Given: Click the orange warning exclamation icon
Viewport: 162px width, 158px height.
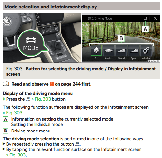Looking at the screenshot, I should (52, 84).
